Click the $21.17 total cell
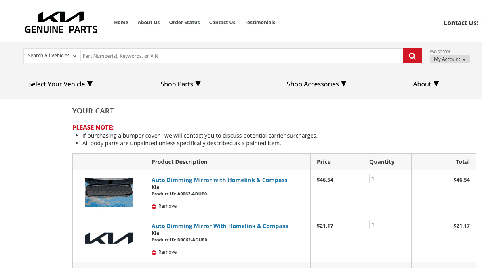 tap(461, 226)
